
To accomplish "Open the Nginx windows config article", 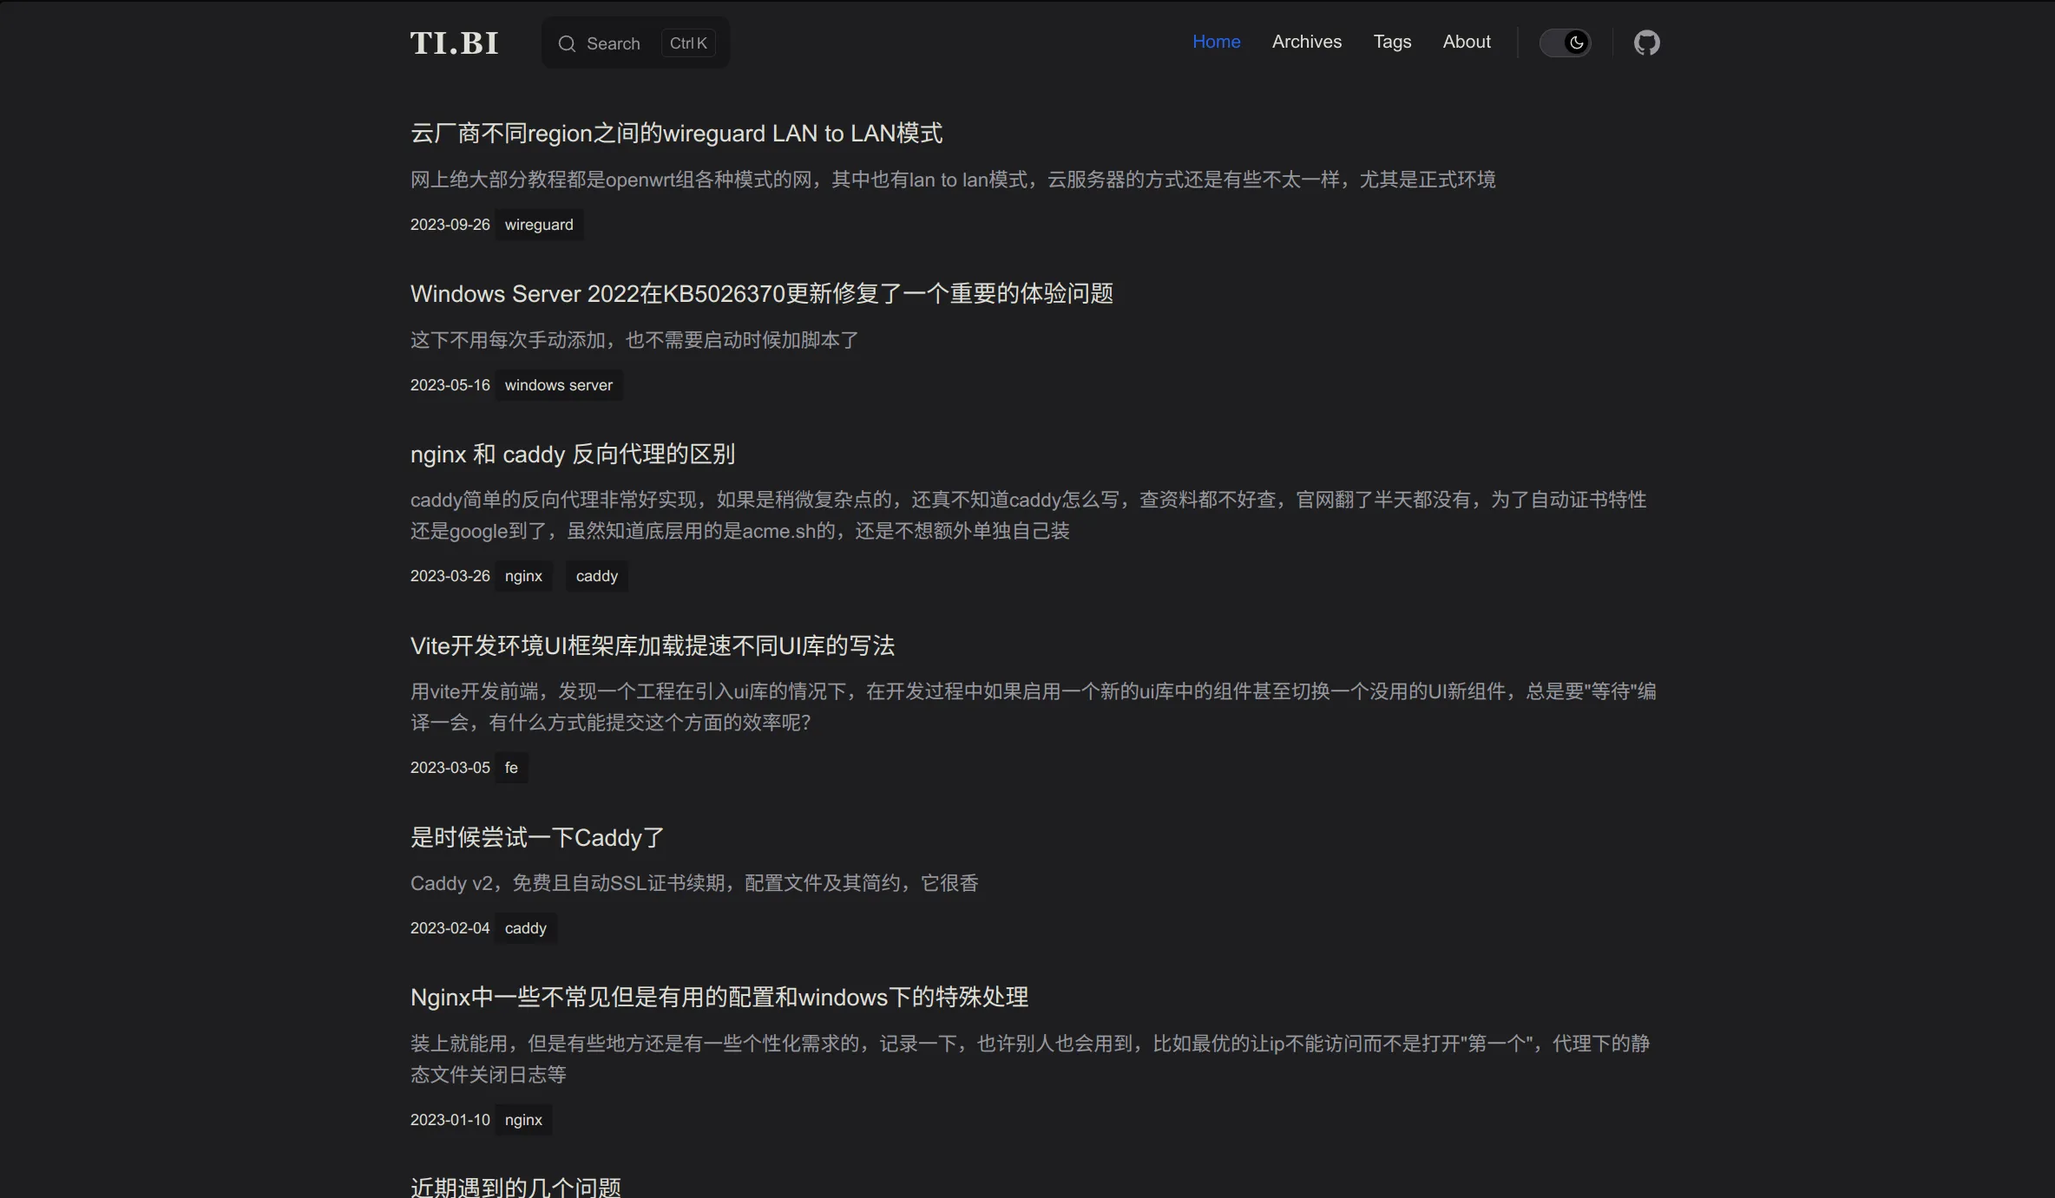I will (x=719, y=997).
